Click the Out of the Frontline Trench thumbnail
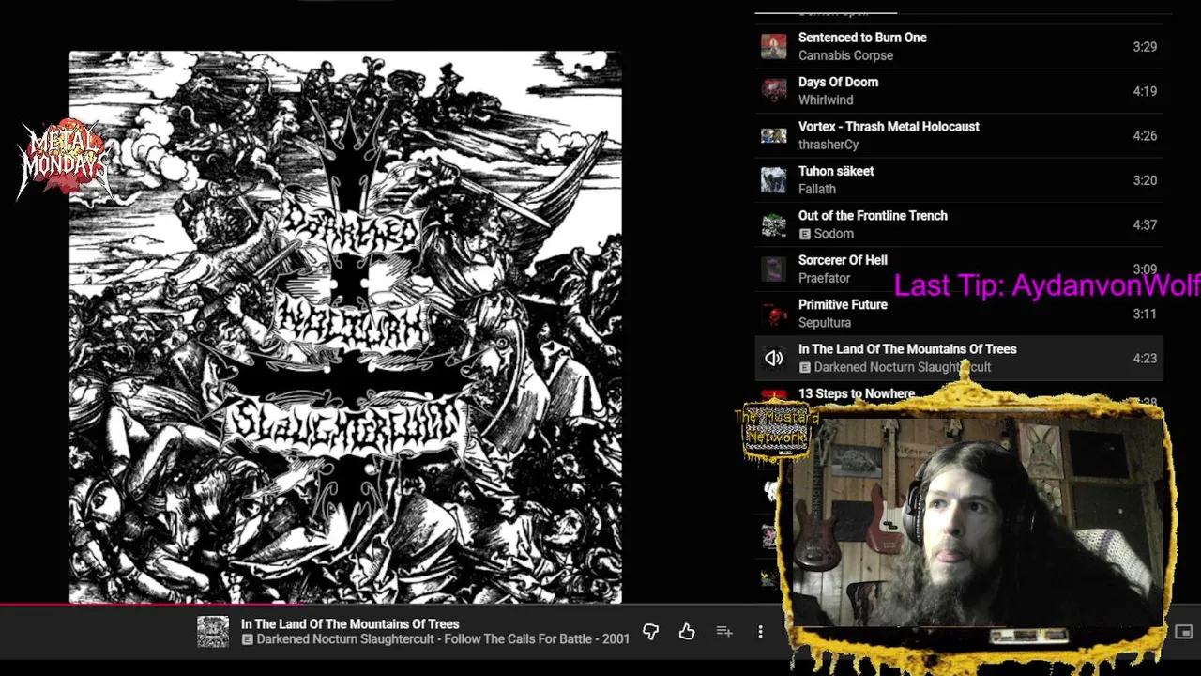 click(773, 224)
